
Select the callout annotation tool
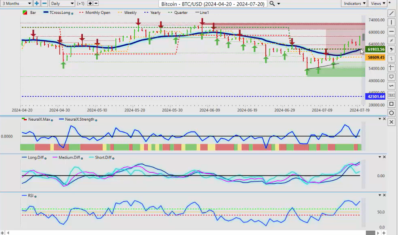coord(392,76)
